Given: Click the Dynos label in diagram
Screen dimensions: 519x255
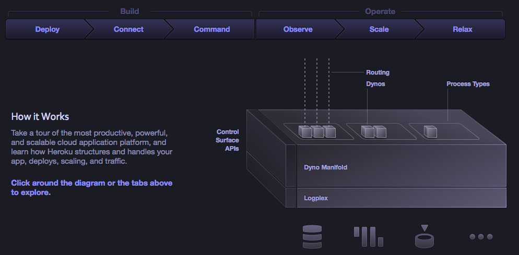Looking at the screenshot, I should coord(375,84).
